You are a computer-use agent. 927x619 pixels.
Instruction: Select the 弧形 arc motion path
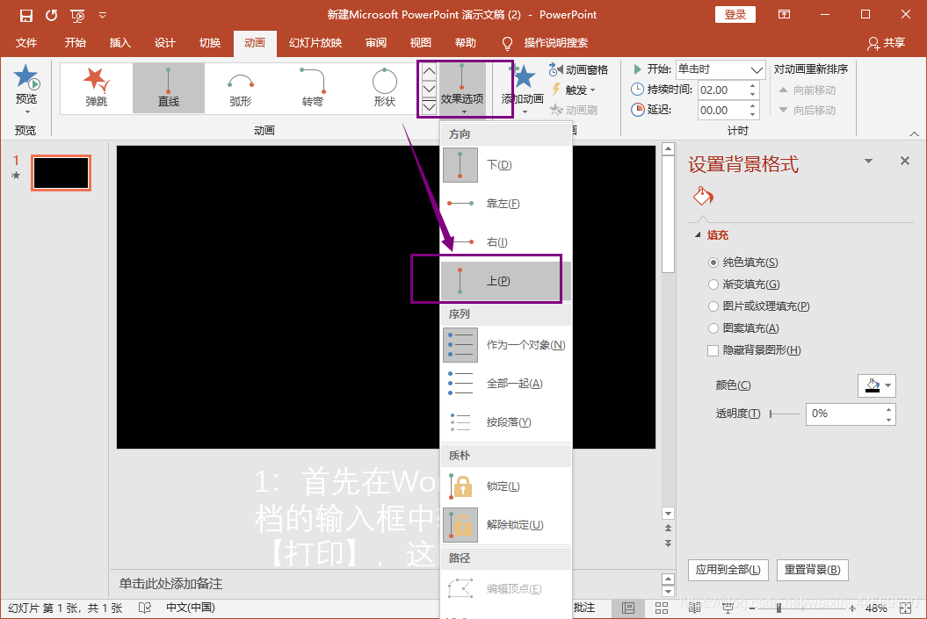(241, 88)
